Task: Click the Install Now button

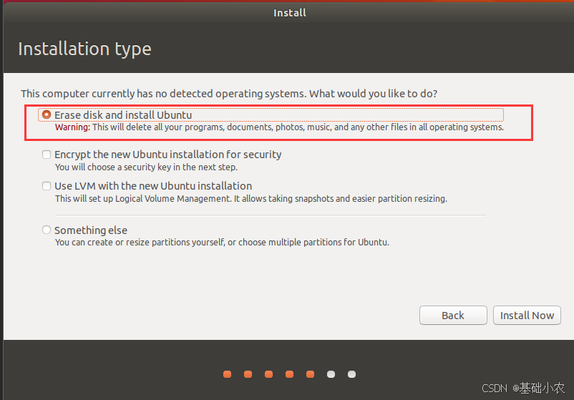Action: coord(527,315)
